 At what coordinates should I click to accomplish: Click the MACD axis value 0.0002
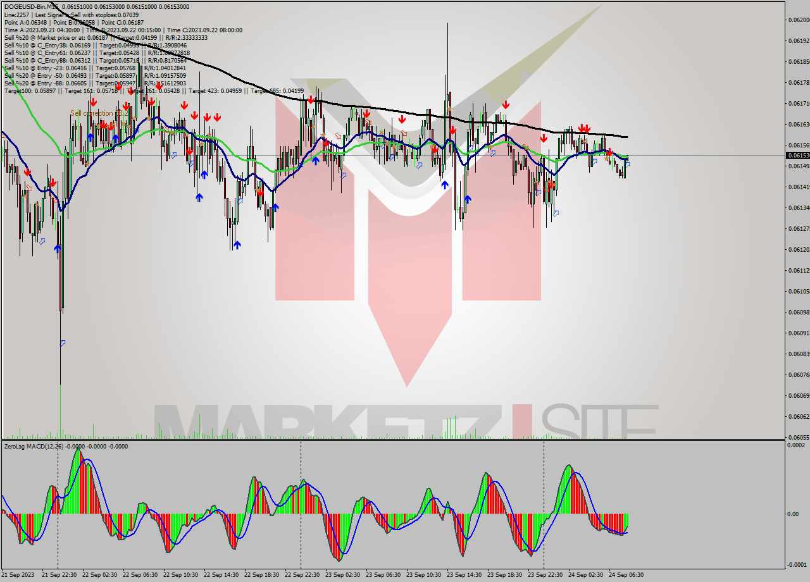tap(795, 445)
